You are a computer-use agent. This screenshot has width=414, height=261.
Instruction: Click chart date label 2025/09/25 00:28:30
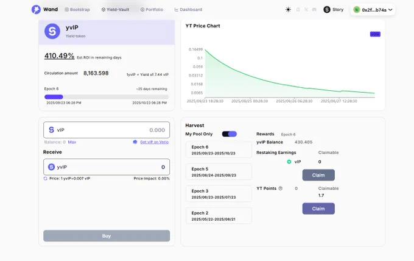250,101
